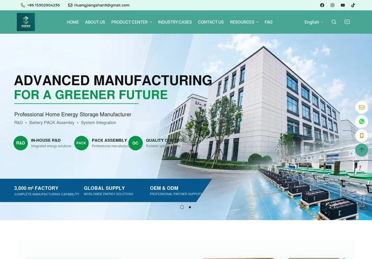Open the message chat icon in header
This screenshot has width=372, height=259.
(347, 22)
